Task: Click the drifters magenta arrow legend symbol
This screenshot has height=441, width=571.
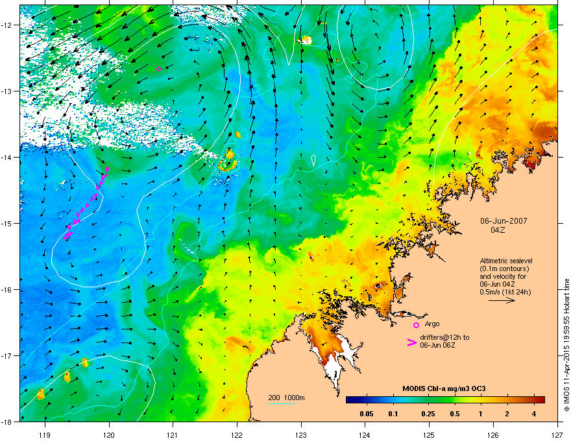Action: 412,342
